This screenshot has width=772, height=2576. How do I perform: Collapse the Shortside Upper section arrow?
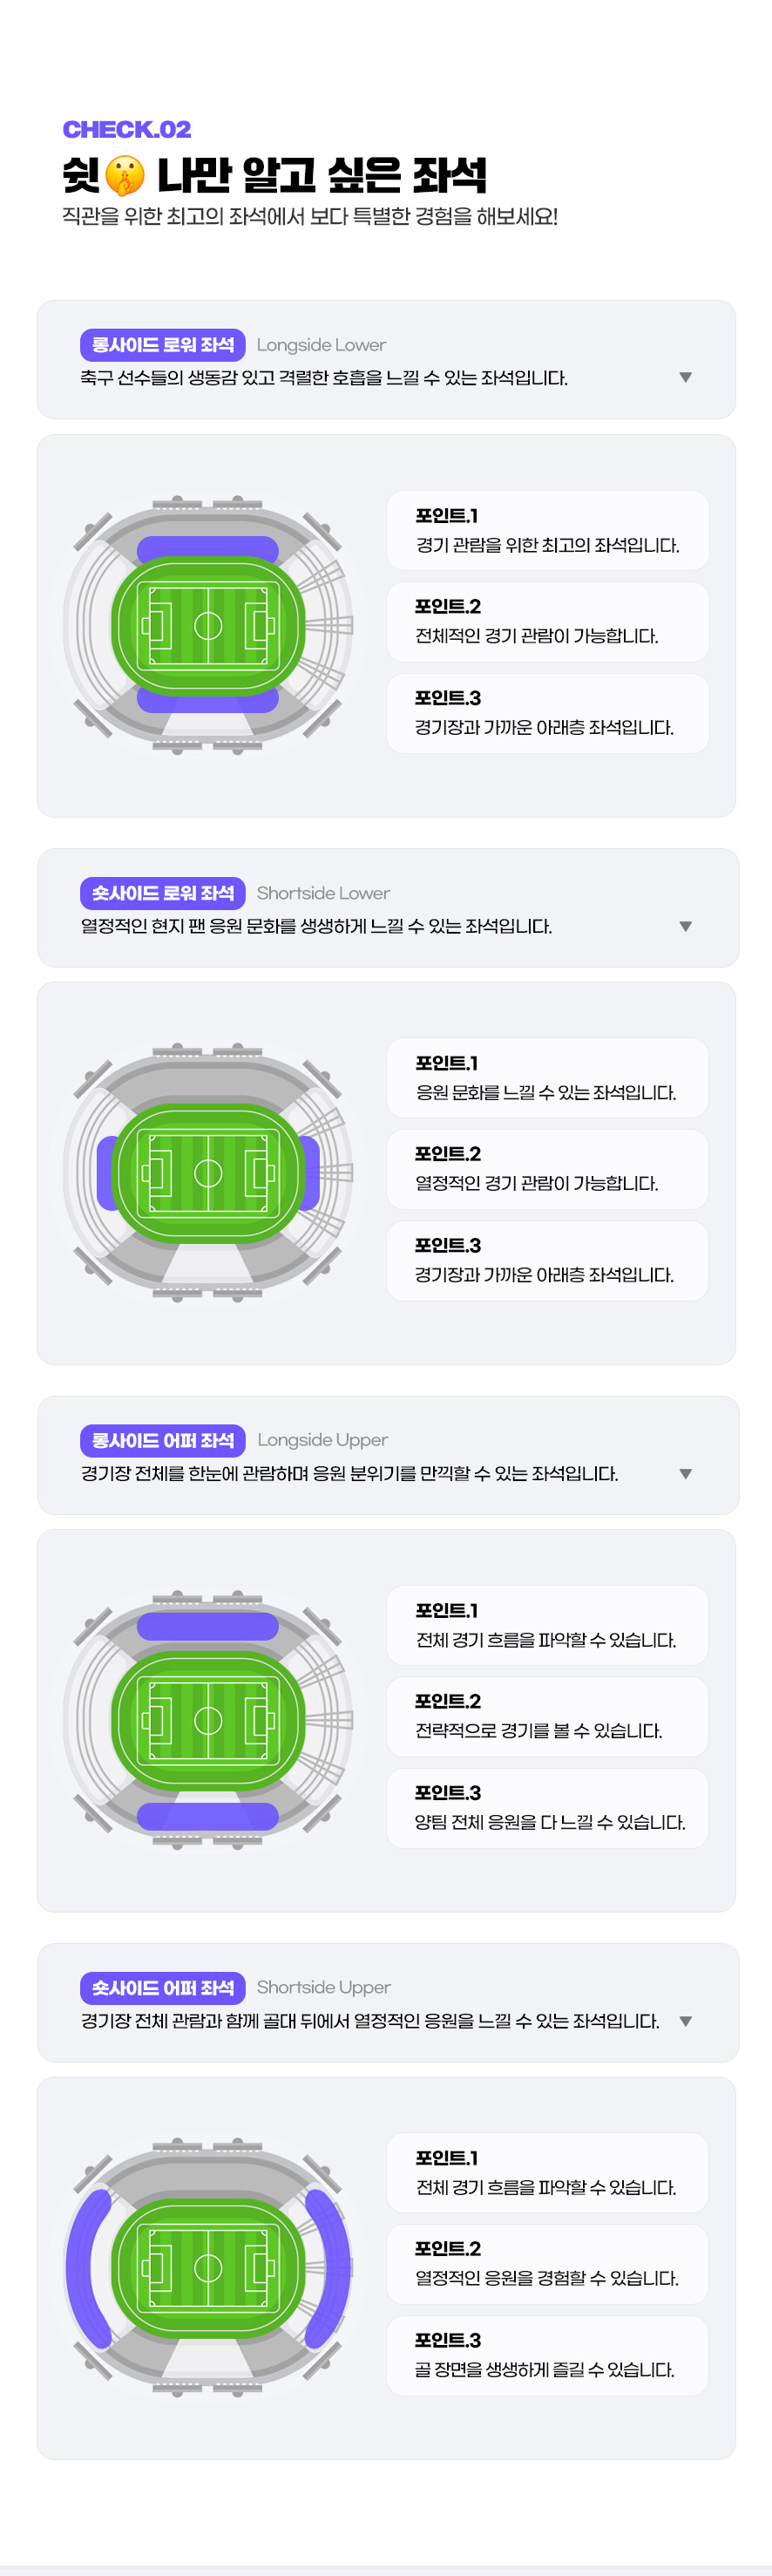coord(685,2020)
